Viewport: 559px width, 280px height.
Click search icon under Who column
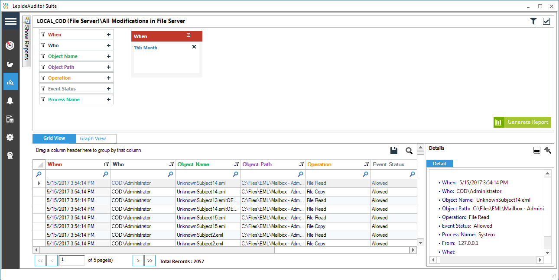pyautogui.click(x=170, y=174)
